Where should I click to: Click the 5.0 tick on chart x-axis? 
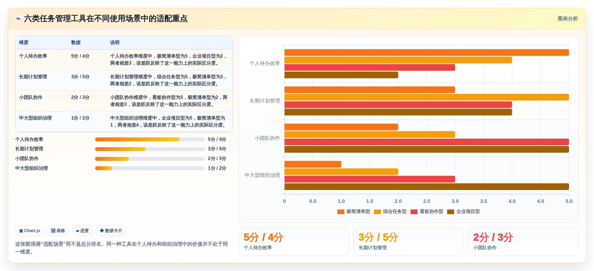pos(569,201)
